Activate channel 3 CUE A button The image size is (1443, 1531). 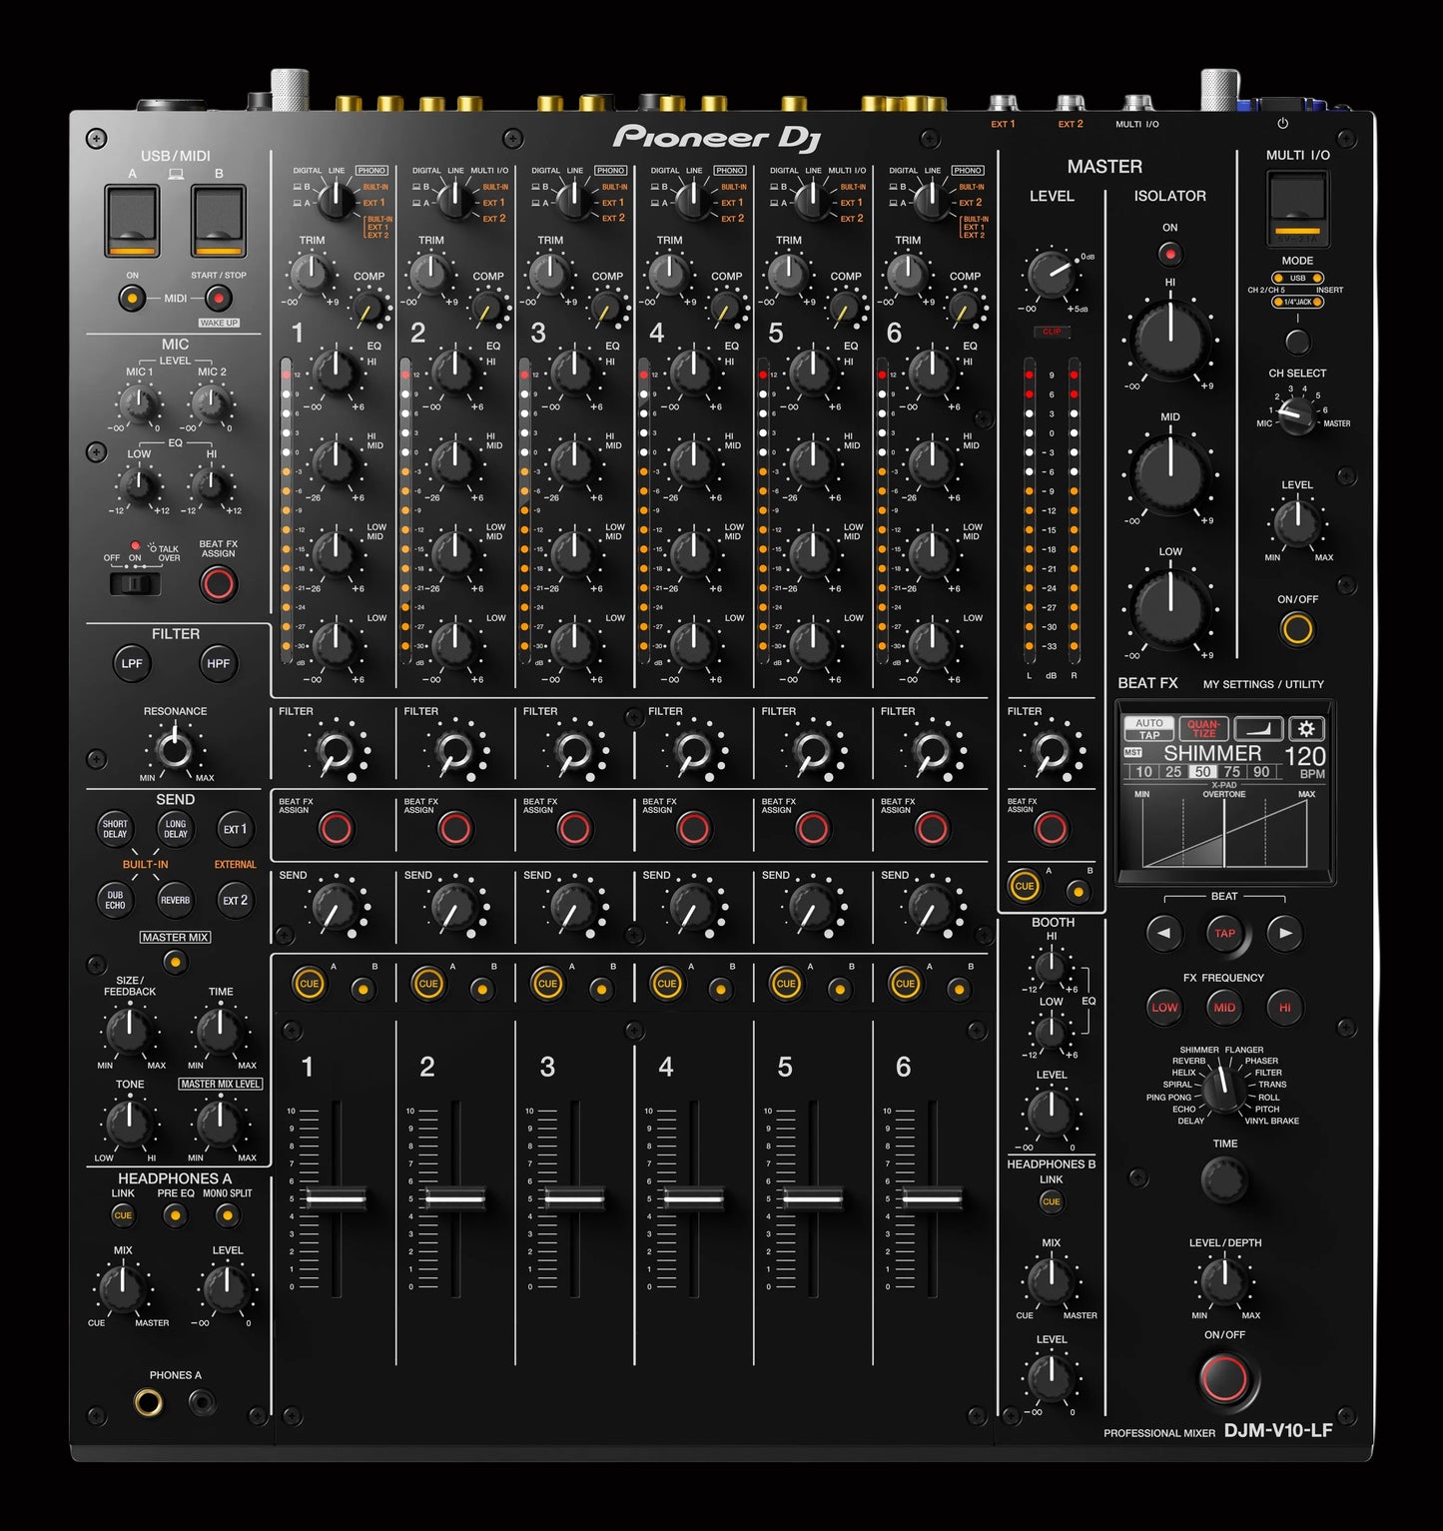click(547, 984)
